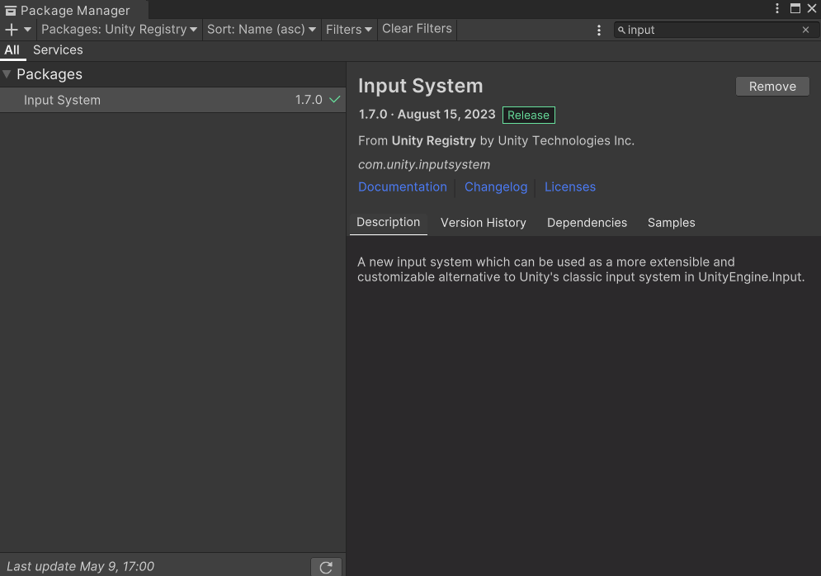Maximize the Package Manager window
The width and height of the screenshot is (821, 576).
(x=795, y=8)
